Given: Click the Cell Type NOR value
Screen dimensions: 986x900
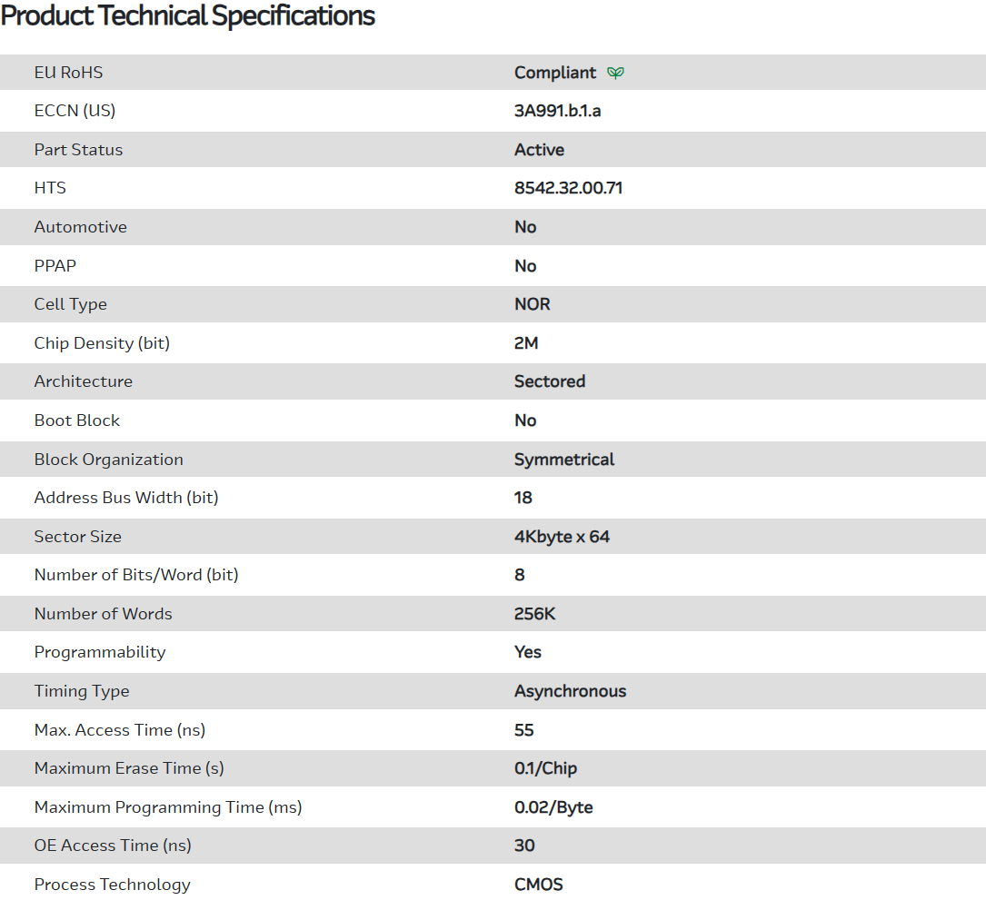Looking at the screenshot, I should click(x=532, y=304).
